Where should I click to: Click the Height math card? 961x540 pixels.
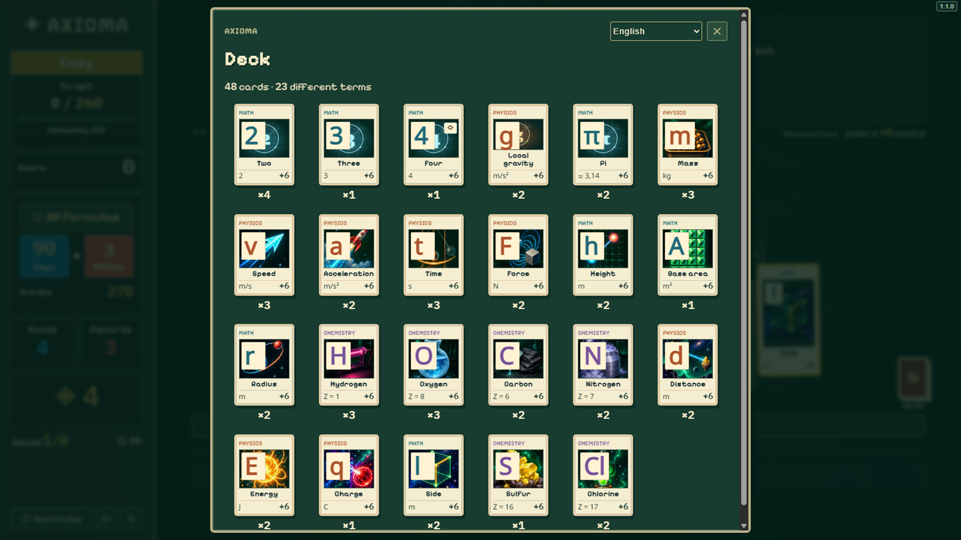click(603, 255)
